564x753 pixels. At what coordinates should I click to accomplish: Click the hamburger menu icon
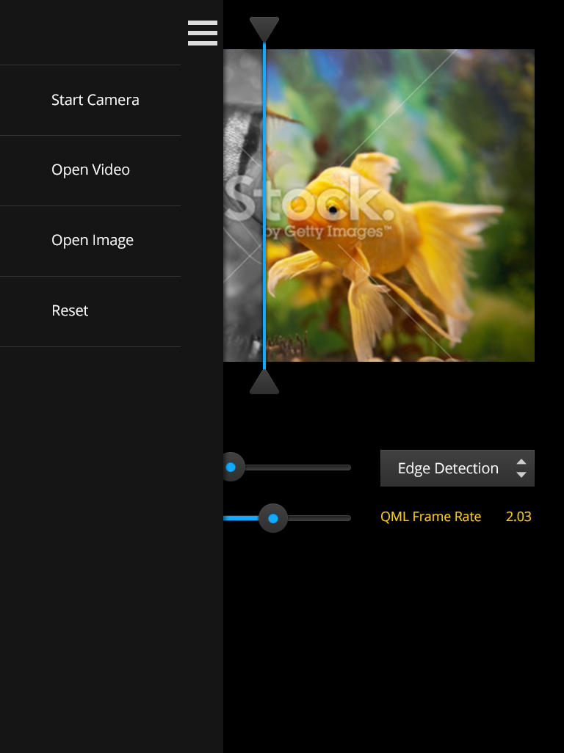pos(202,33)
